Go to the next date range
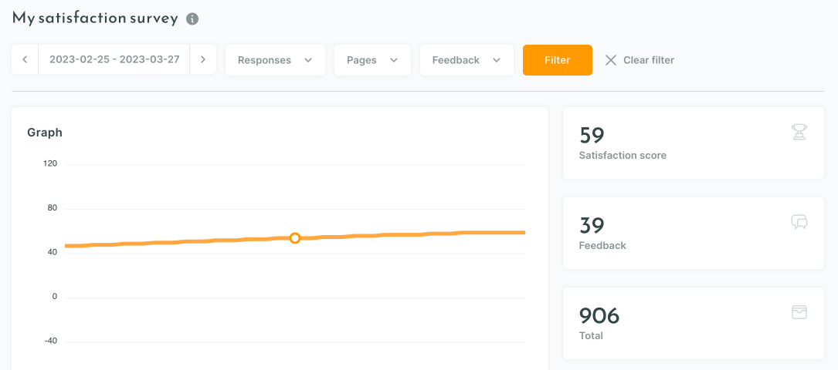This screenshot has height=370, width=838. [203, 59]
